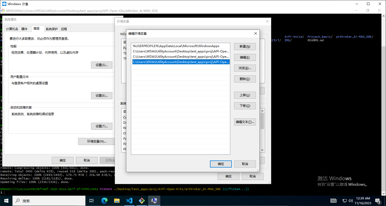Click 确定 in the 环境变量 window
Viewport: 386px width, 206px height.
(228, 176)
